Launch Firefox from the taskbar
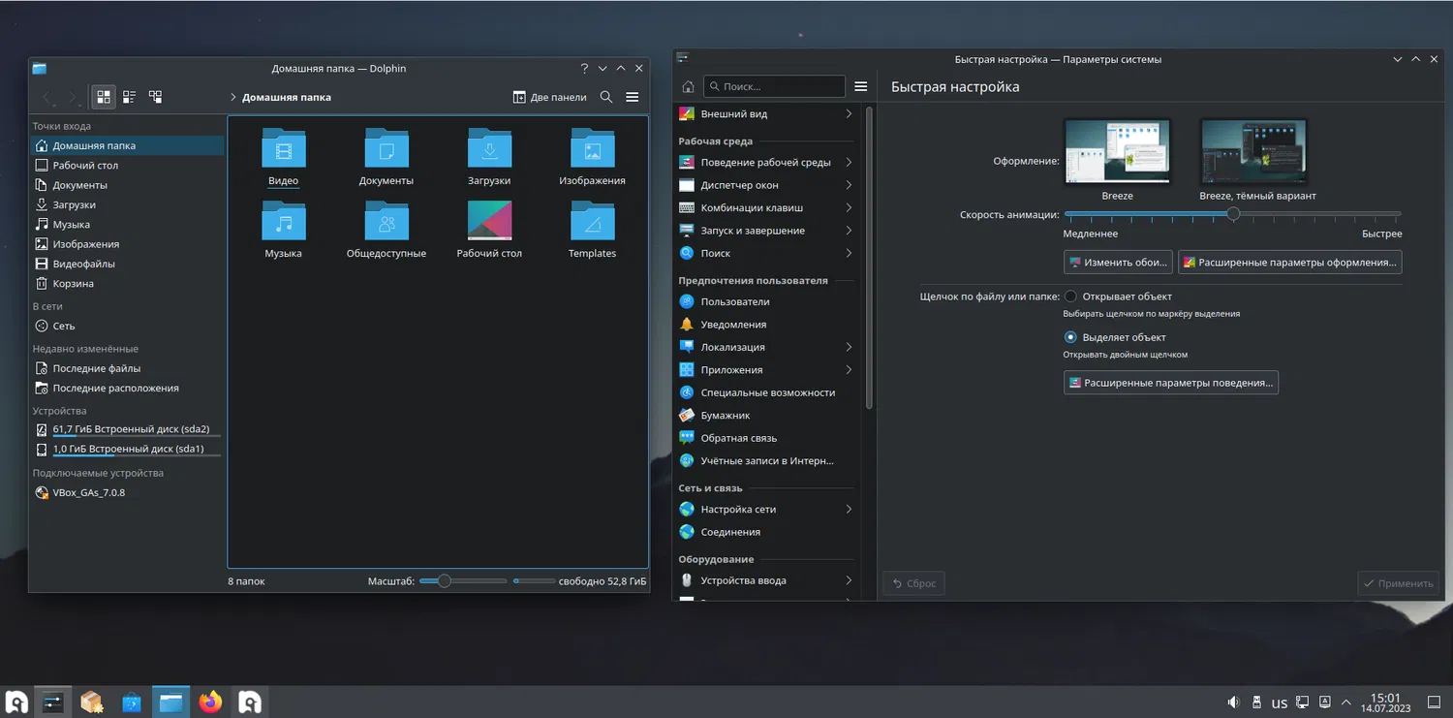 click(x=210, y=702)
